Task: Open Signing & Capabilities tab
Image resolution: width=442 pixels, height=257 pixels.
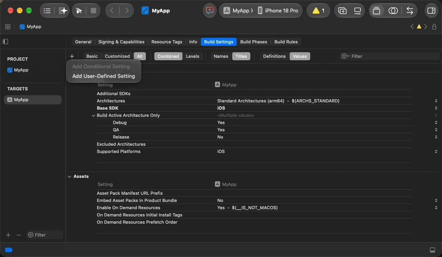Action: point(121,42)
